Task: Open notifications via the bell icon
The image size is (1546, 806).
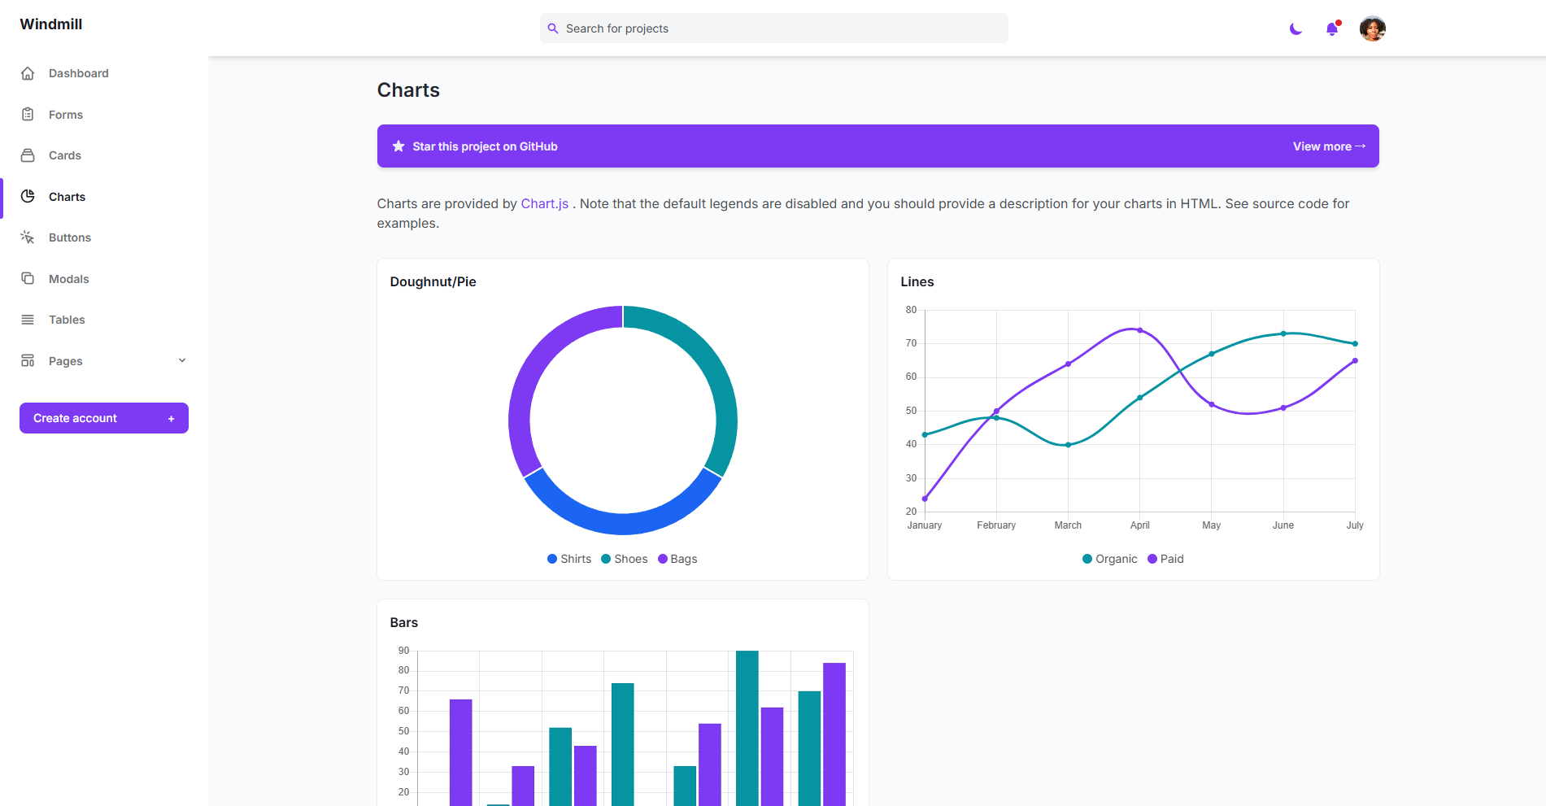Action: [x=1332, y=29]
